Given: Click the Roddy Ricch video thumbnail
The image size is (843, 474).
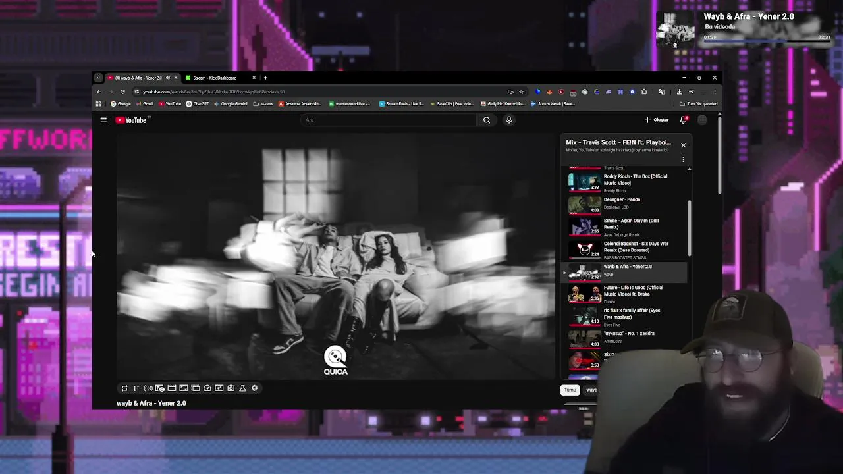Looking at the screenshot, I should [585, 183].
